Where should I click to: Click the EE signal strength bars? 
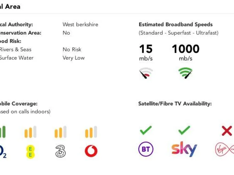point(30,132)
